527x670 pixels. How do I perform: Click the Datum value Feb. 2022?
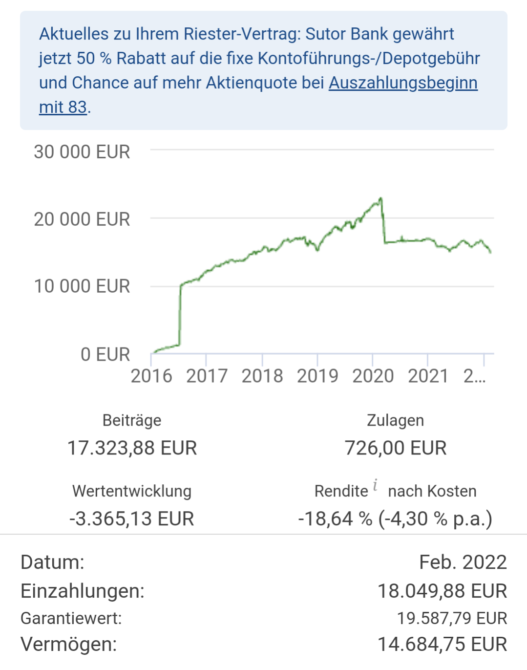(x=463, y=562)
